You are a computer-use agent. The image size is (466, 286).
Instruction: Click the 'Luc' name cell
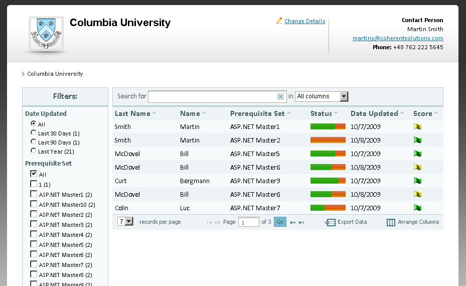click(x=185, y=208)
